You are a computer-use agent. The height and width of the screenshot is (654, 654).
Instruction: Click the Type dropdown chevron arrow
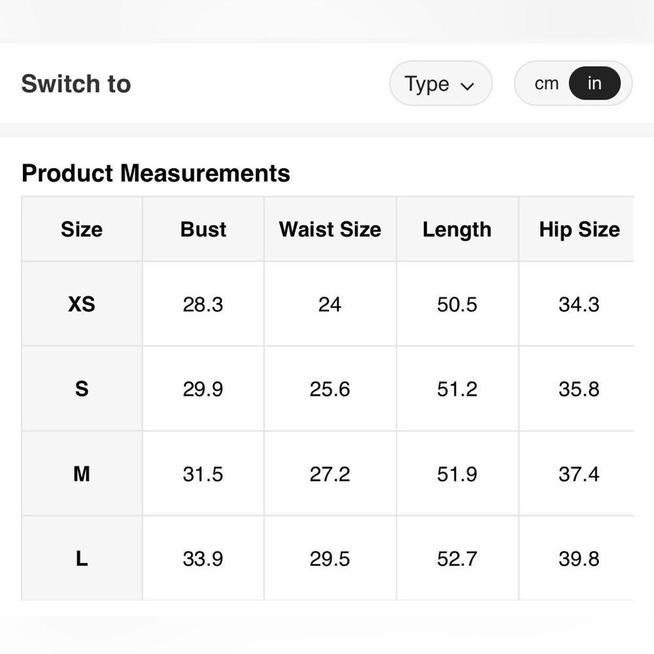tap(467, 86)
